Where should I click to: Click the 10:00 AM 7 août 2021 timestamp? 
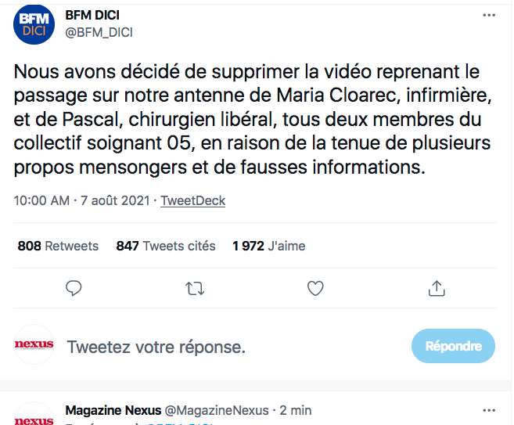[x=81, y=200]
